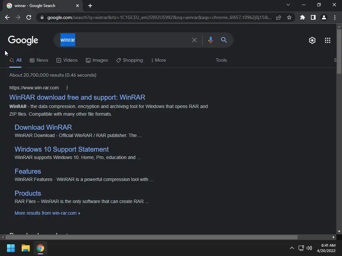Click the Google logo
The width and height of the screenshot is (342, 256).
23,40
